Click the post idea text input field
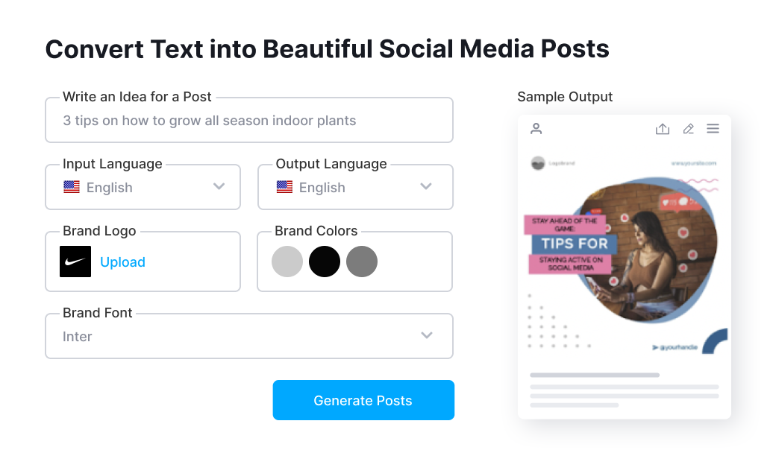This screenshot has width=776, height=453. [x=249, y=120]
